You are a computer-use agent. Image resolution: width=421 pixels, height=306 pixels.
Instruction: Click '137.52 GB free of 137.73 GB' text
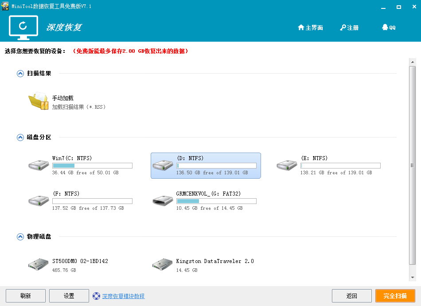(x=88, y=208)
